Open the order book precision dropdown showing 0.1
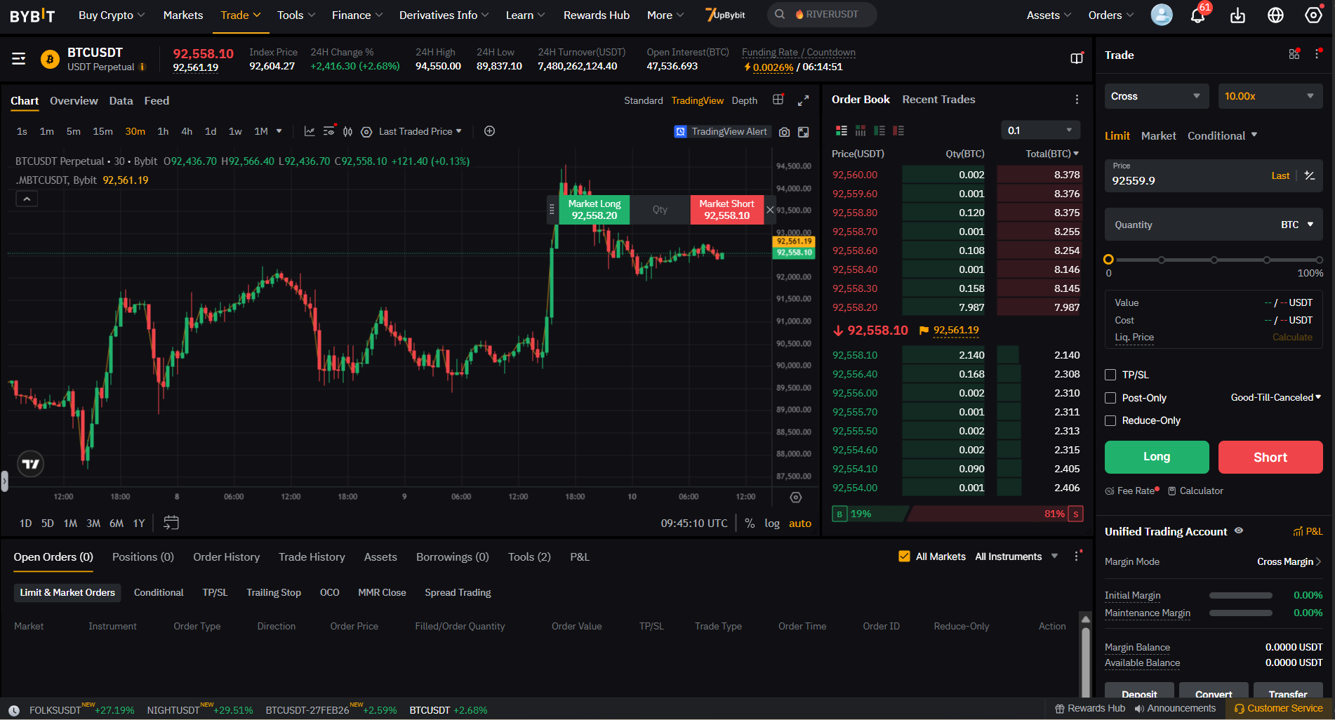The image size is (1335, 720). 1040,130
